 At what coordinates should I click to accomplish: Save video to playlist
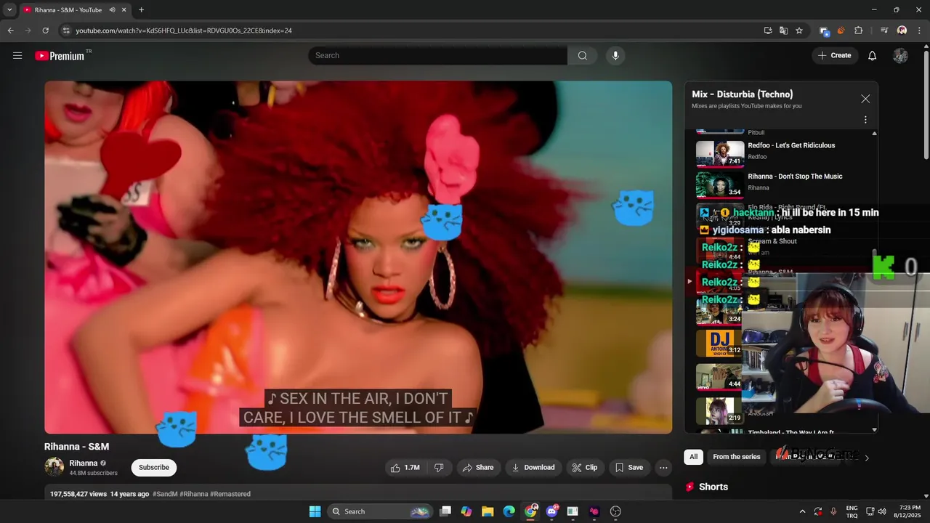629,468
